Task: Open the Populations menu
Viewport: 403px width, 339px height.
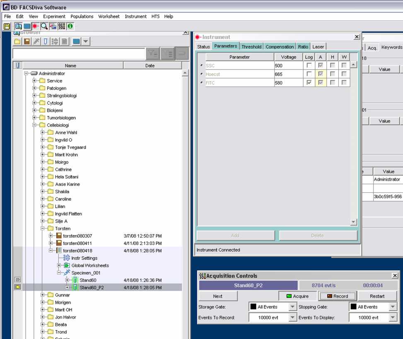Action: tap(82, 17)
